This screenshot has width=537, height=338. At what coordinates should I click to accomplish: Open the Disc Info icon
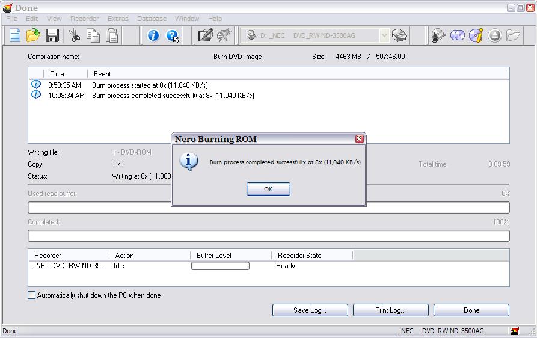[x=476, y=35]
